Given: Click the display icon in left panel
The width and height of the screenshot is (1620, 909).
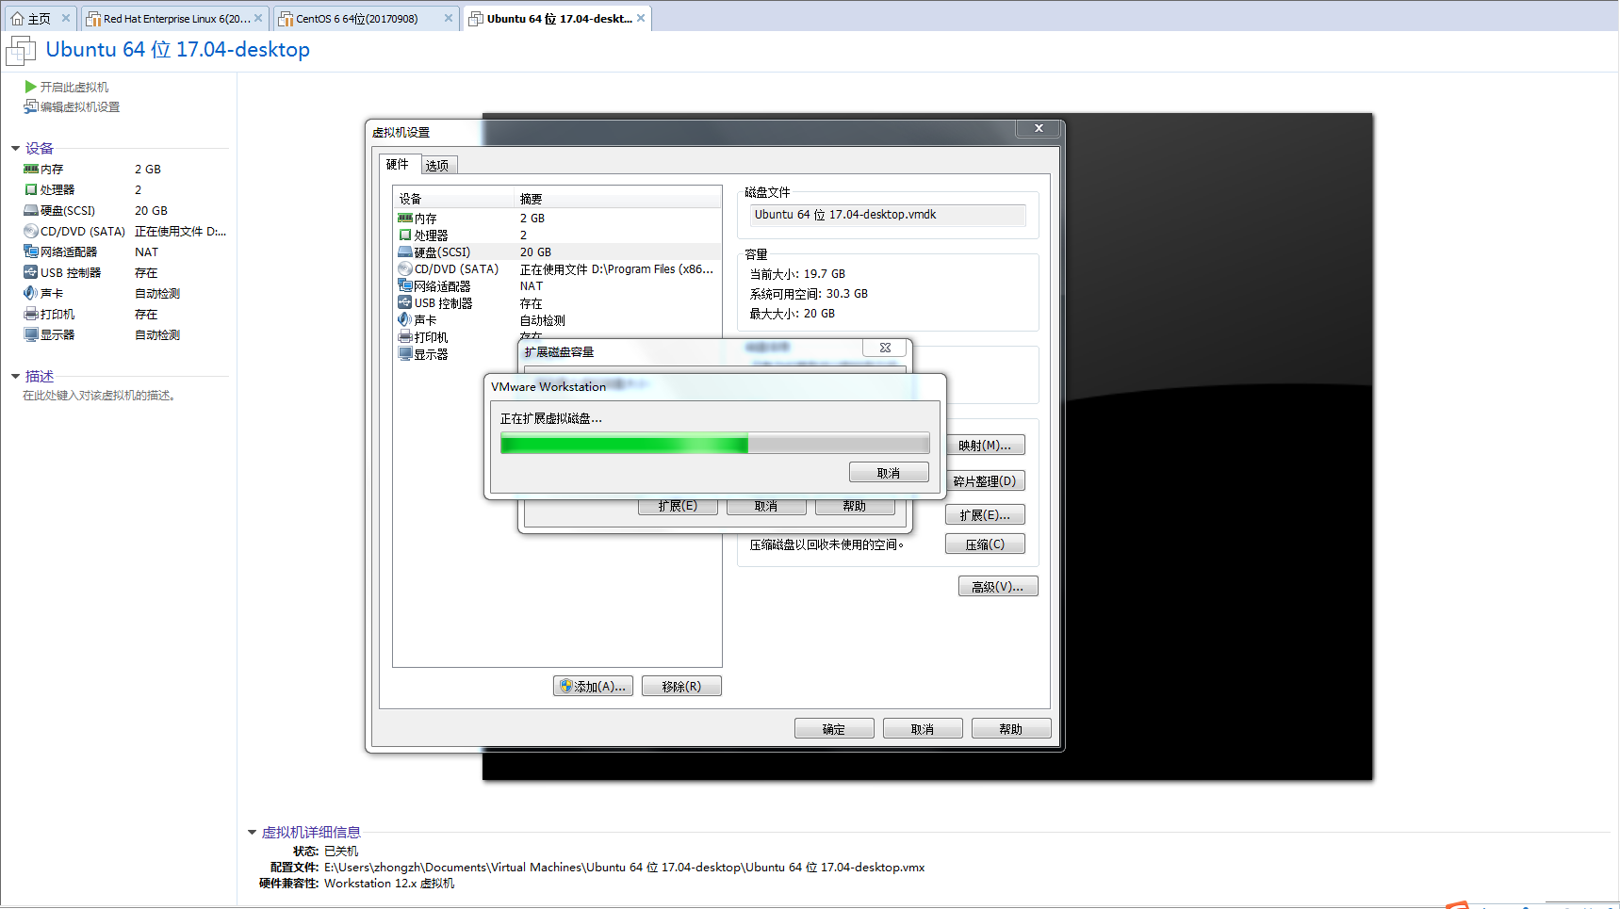Looking at the screenshot, I should [x=31, y=334].
